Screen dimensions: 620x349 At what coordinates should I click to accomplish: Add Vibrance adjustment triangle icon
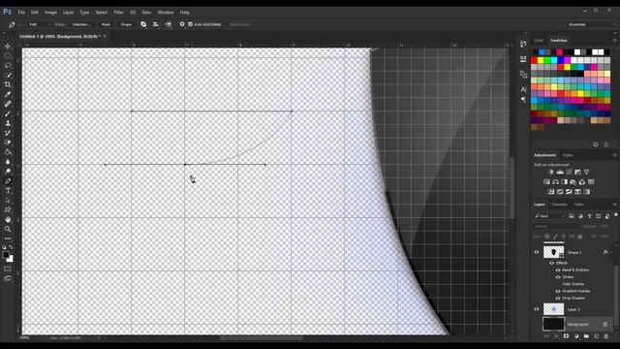click(x=586, y=173)
